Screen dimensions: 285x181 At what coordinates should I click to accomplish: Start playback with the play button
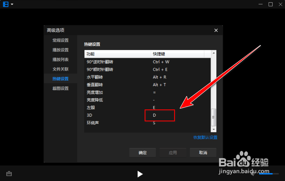[140, 174]
